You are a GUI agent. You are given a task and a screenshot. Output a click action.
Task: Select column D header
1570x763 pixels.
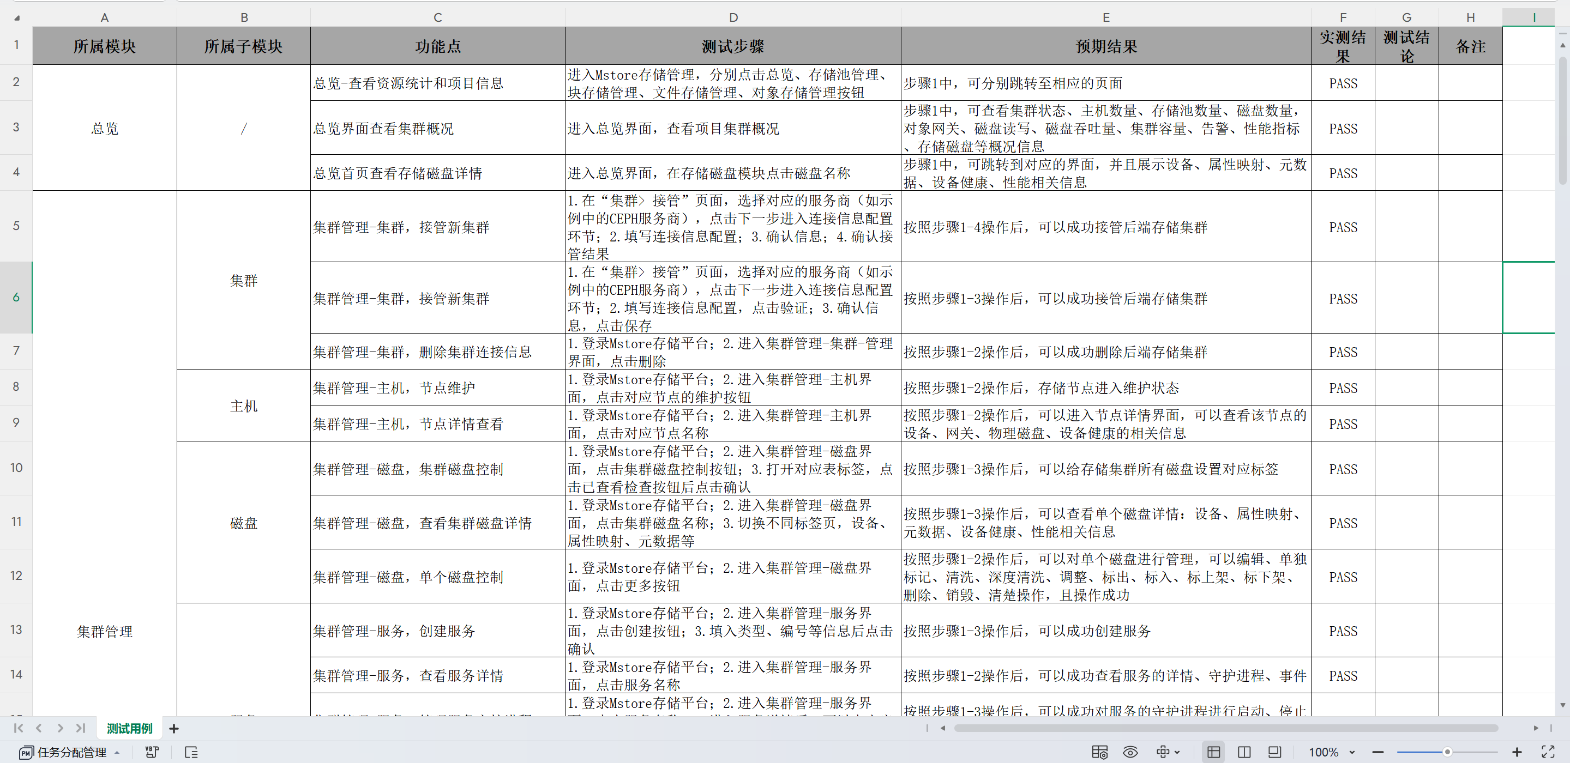point(732,17)
